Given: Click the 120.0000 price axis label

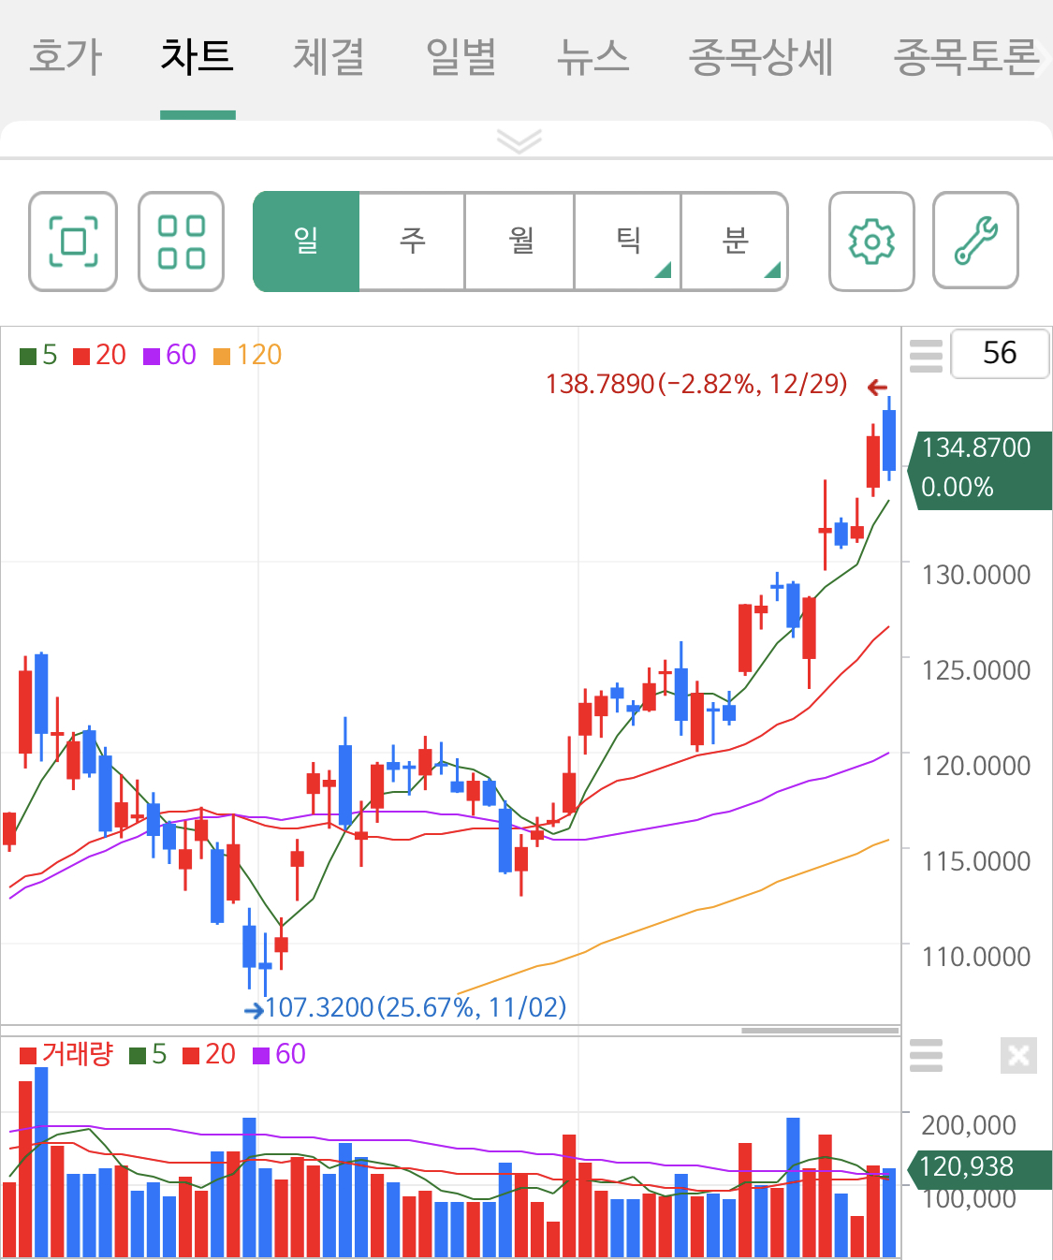Looking at the screenshot, I should 976,766.
